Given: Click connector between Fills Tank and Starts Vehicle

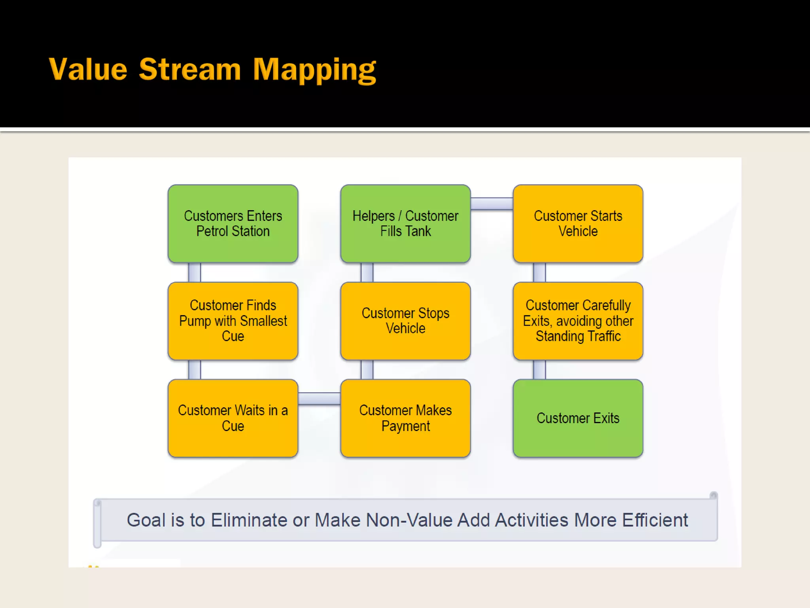Looking at the screenshot, I should [x=492, y=203].
